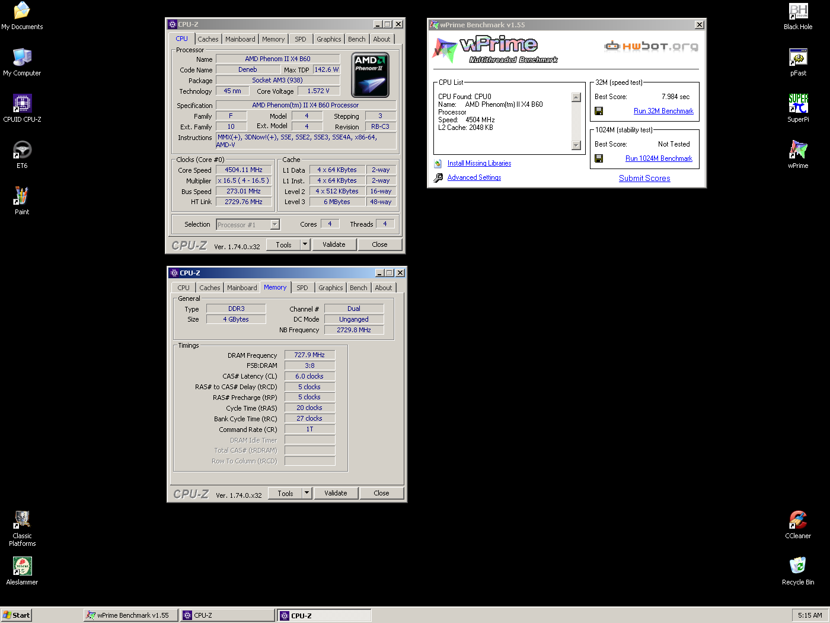Click Close button in lower CPU-Z

pyautogui.click(x=381, y=493)
